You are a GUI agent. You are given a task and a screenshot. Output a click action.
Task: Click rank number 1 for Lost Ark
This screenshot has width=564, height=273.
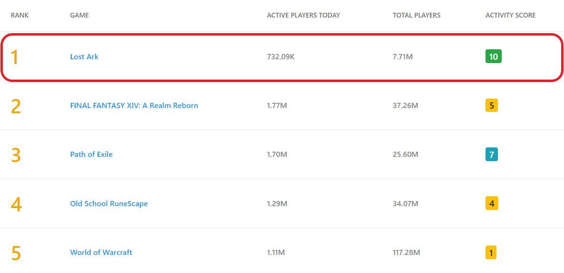(x=15, y=57)
